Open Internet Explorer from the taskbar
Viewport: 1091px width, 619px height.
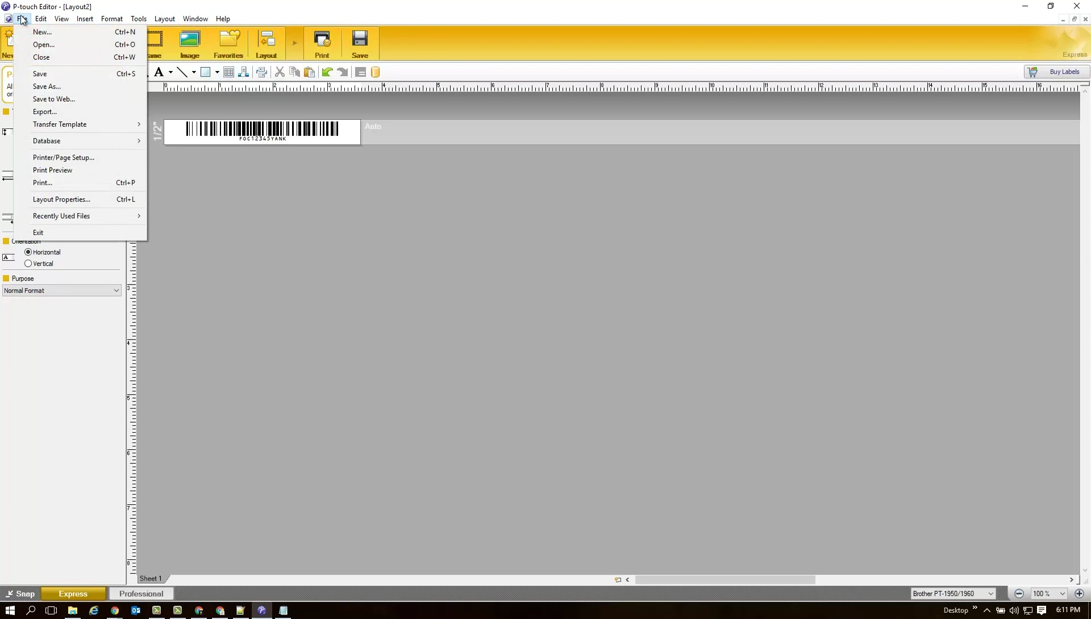94,610
